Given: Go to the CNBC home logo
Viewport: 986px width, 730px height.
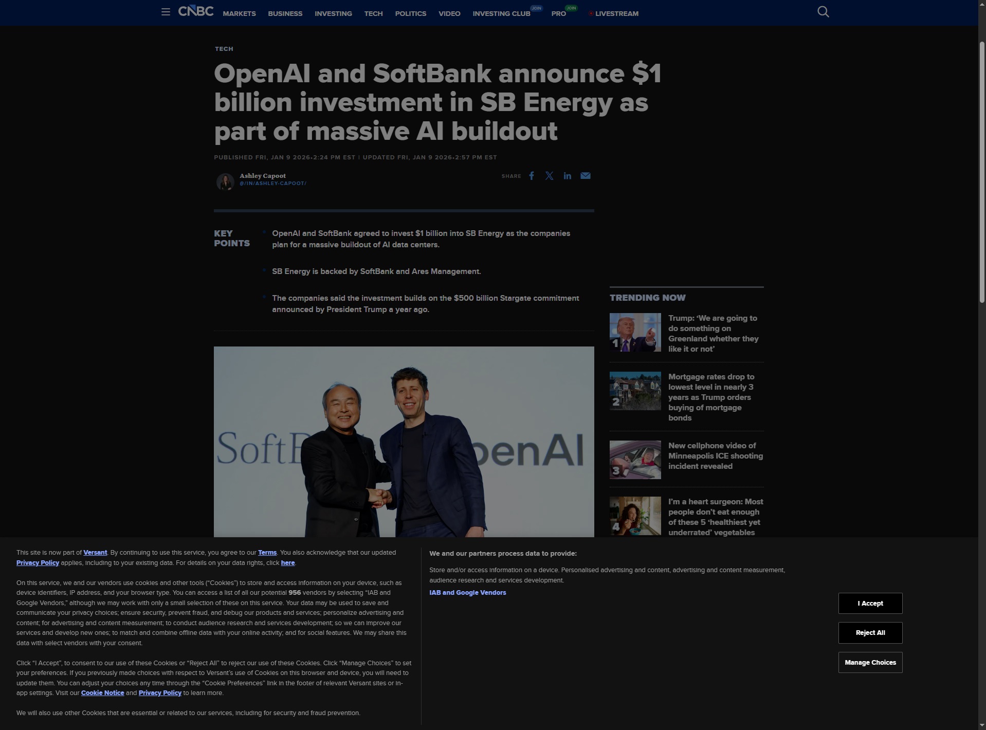Looking at the screenshot, I should [196, 11].
